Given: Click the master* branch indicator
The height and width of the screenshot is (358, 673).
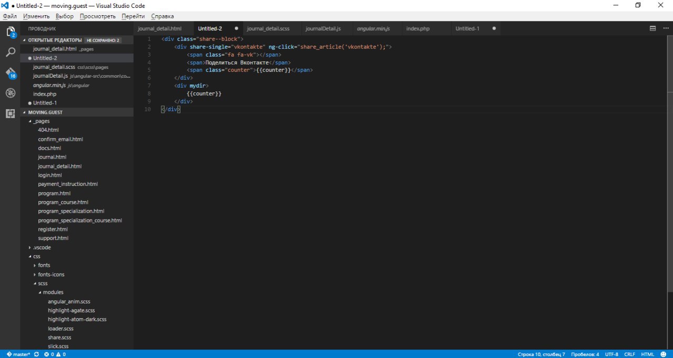Looking at the screenshot, I should pos(18,354).
